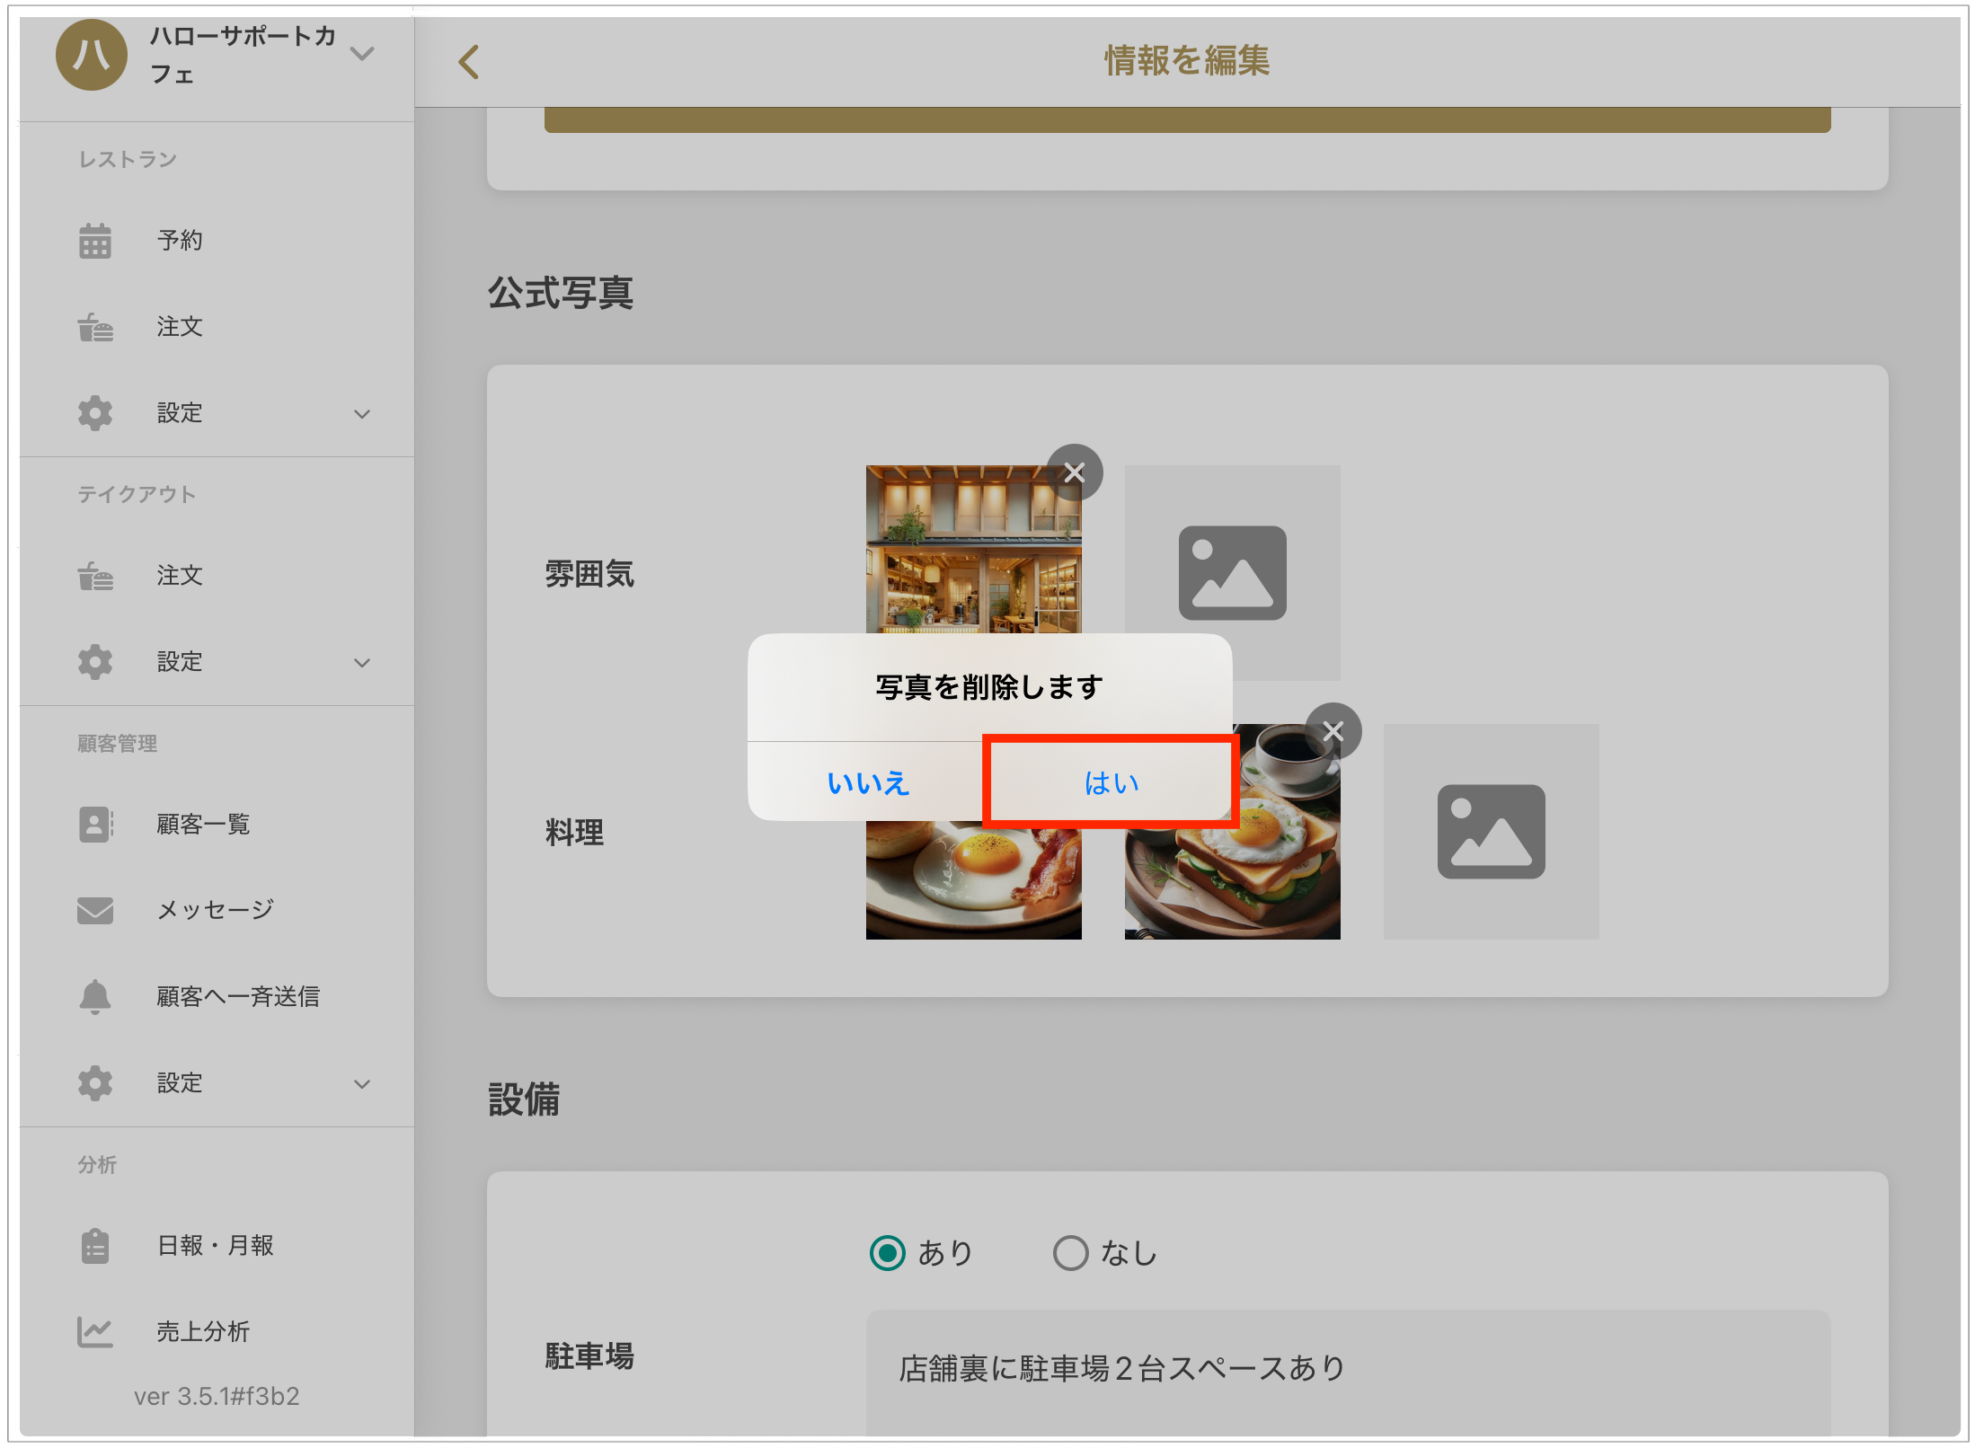This screenshot has width=1975, height=1448.
Task: Click the 設備 section heading
Action: click(x=524, y=1099)
